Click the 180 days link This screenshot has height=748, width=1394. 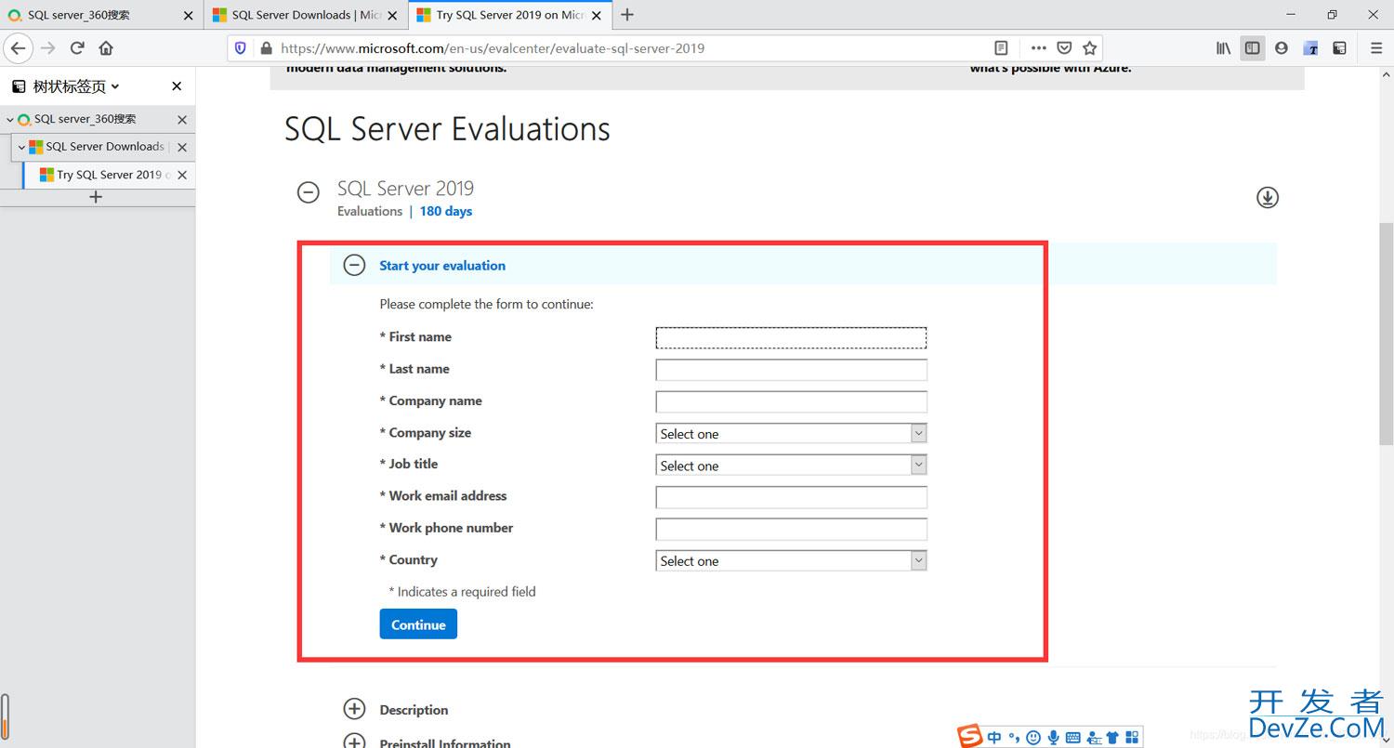446,211
